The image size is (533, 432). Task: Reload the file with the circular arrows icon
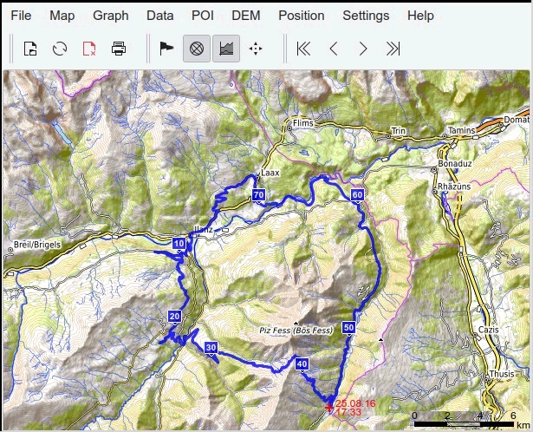click(x=60, y=49)
